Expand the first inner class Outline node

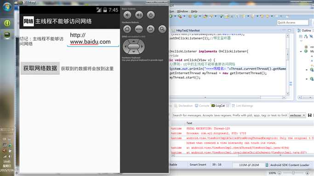coord(307,70)
